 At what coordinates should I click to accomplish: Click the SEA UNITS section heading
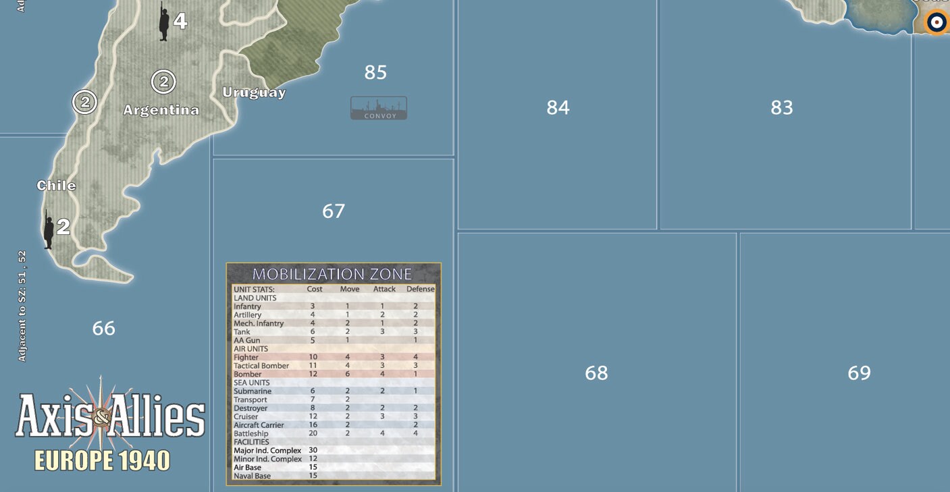coord(251,383)
